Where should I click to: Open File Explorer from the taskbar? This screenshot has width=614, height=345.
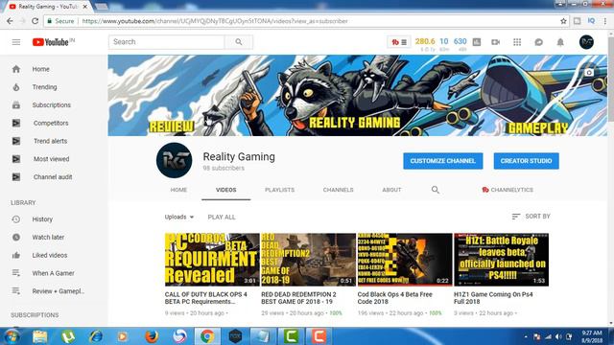pos(39,336)
